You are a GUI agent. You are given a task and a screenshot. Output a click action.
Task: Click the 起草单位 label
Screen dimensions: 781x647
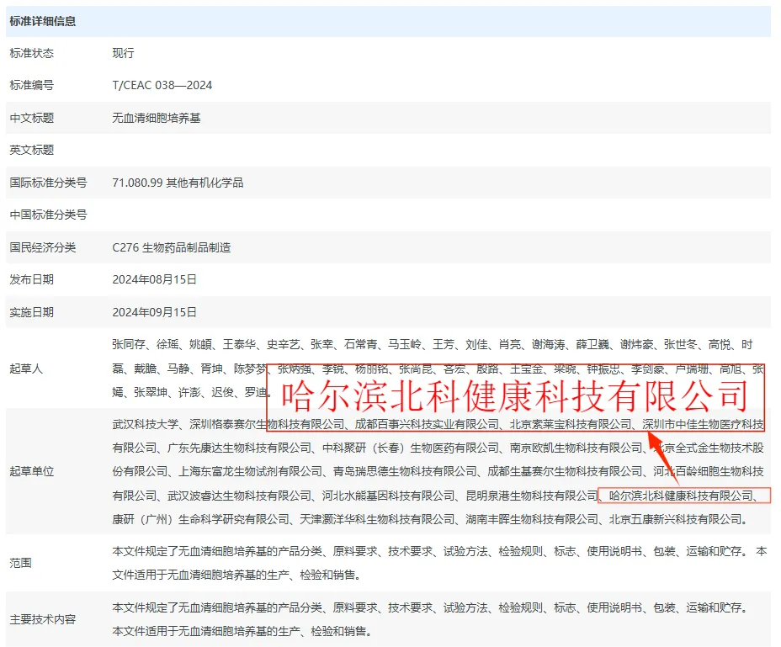tap(32, 471)
